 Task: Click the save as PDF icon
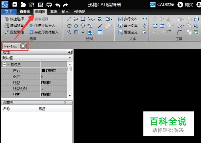[x=40, y=5]
